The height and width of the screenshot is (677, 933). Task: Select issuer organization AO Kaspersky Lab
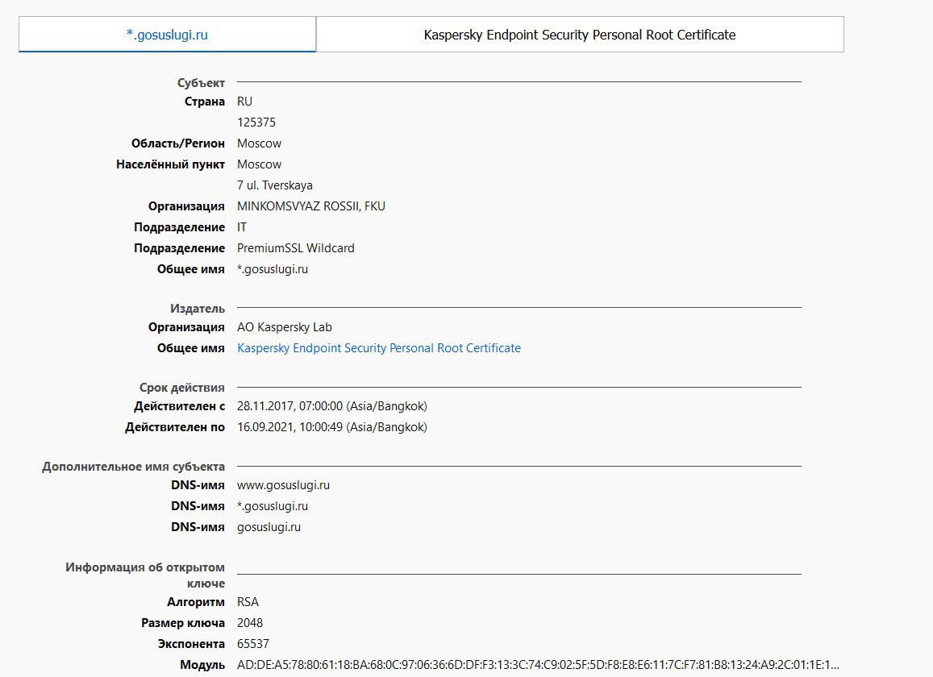tap(285, 327)
